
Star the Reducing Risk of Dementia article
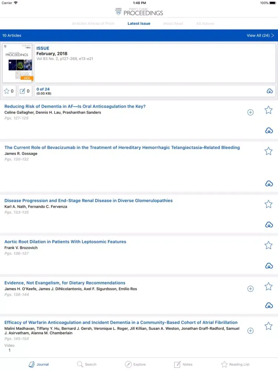pos(268,110)
